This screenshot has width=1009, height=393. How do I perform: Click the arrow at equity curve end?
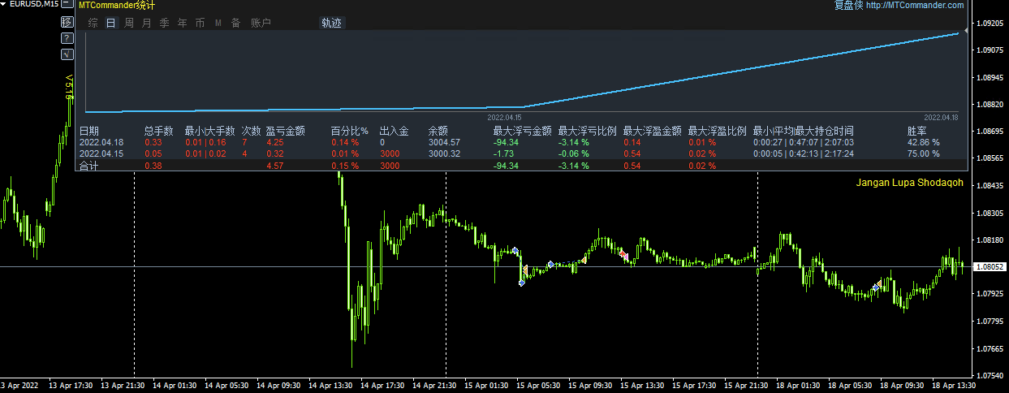click(x=966, y=31)
